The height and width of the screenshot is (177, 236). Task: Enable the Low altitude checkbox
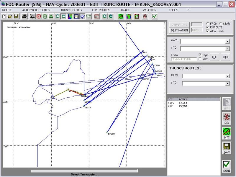[x=200, y=59]
